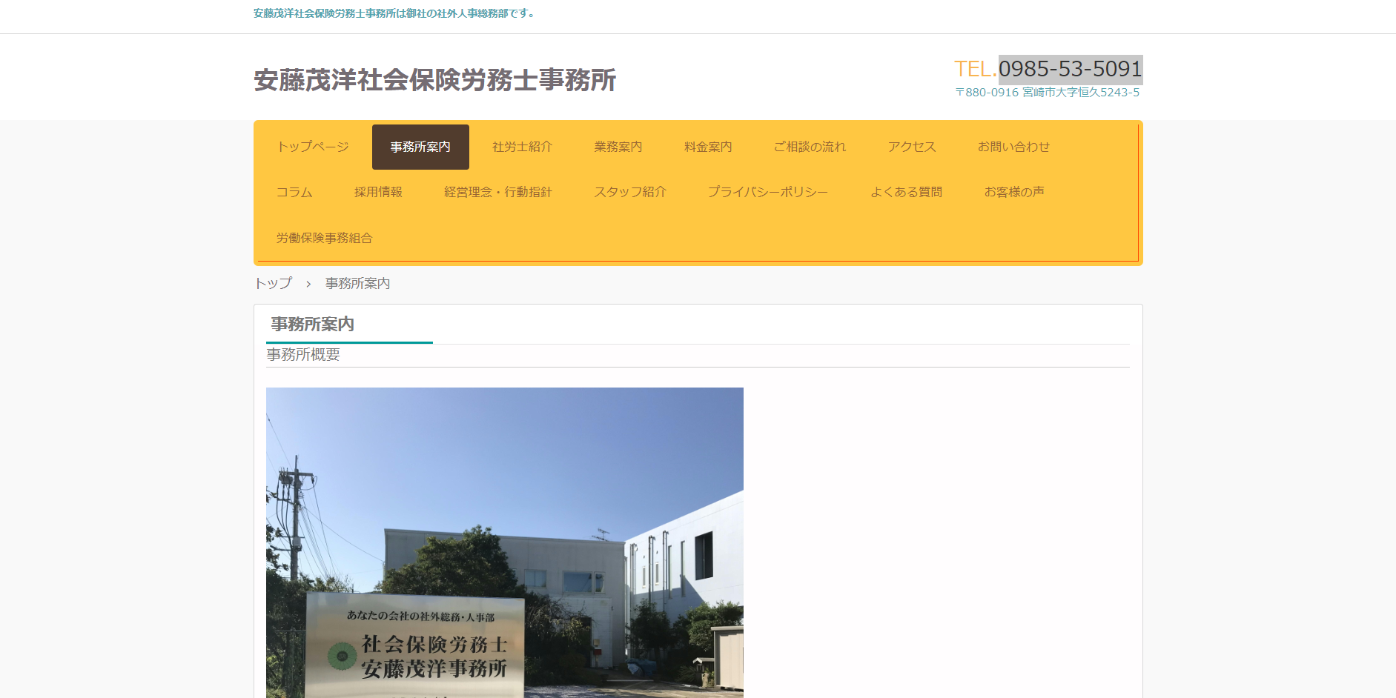Viewport: 1396px width, 698px height.
Task: Select お客様の声 customer testimonials
Action: pyautogui.click(x=1015, y=192)
